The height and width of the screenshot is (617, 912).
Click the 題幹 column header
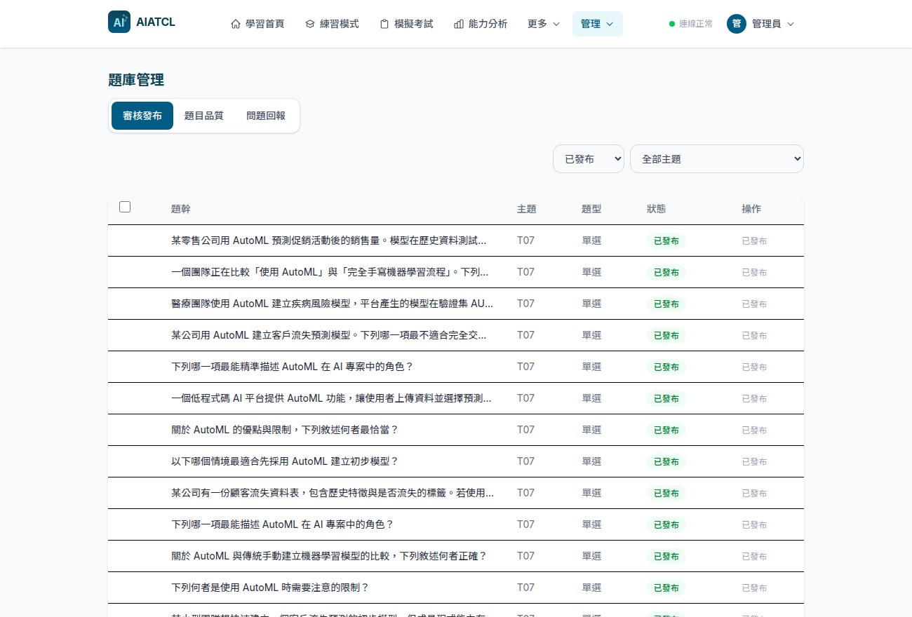pyautogui.click(x=181, y=209)
